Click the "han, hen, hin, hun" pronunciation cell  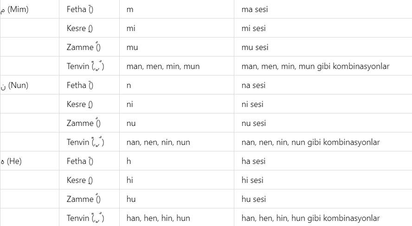[158, 218]
